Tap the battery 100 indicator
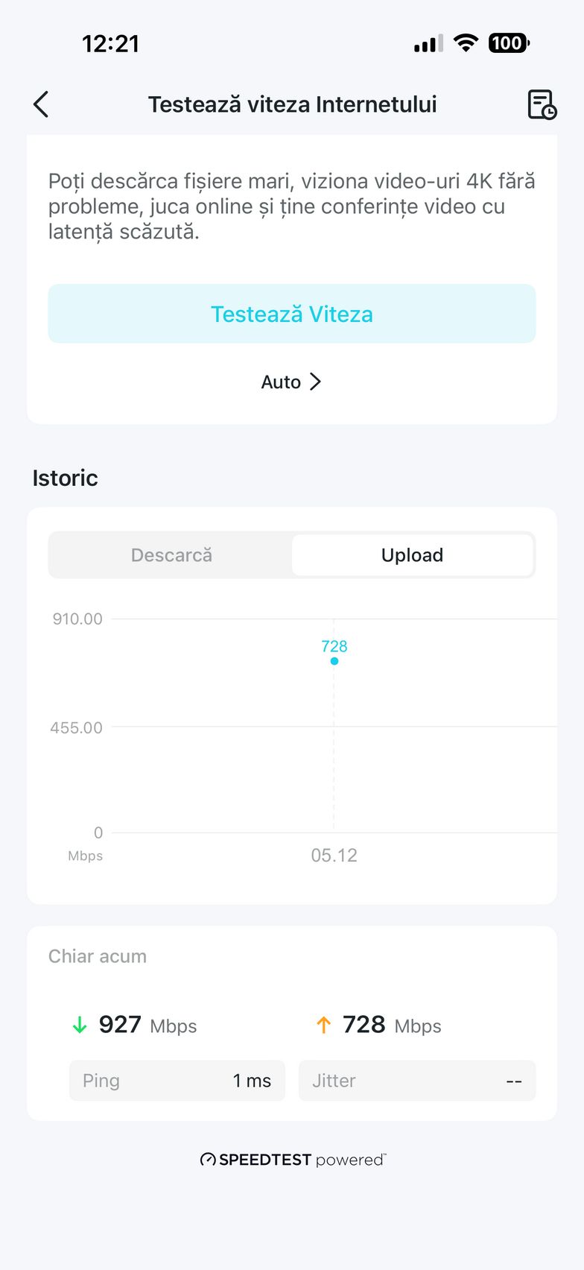Image resolution: width=584 pixels, height=1270 pixels. tap(508, 43)
